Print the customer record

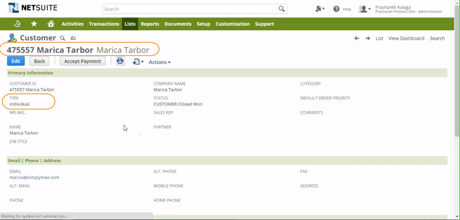tap(120, 61)
